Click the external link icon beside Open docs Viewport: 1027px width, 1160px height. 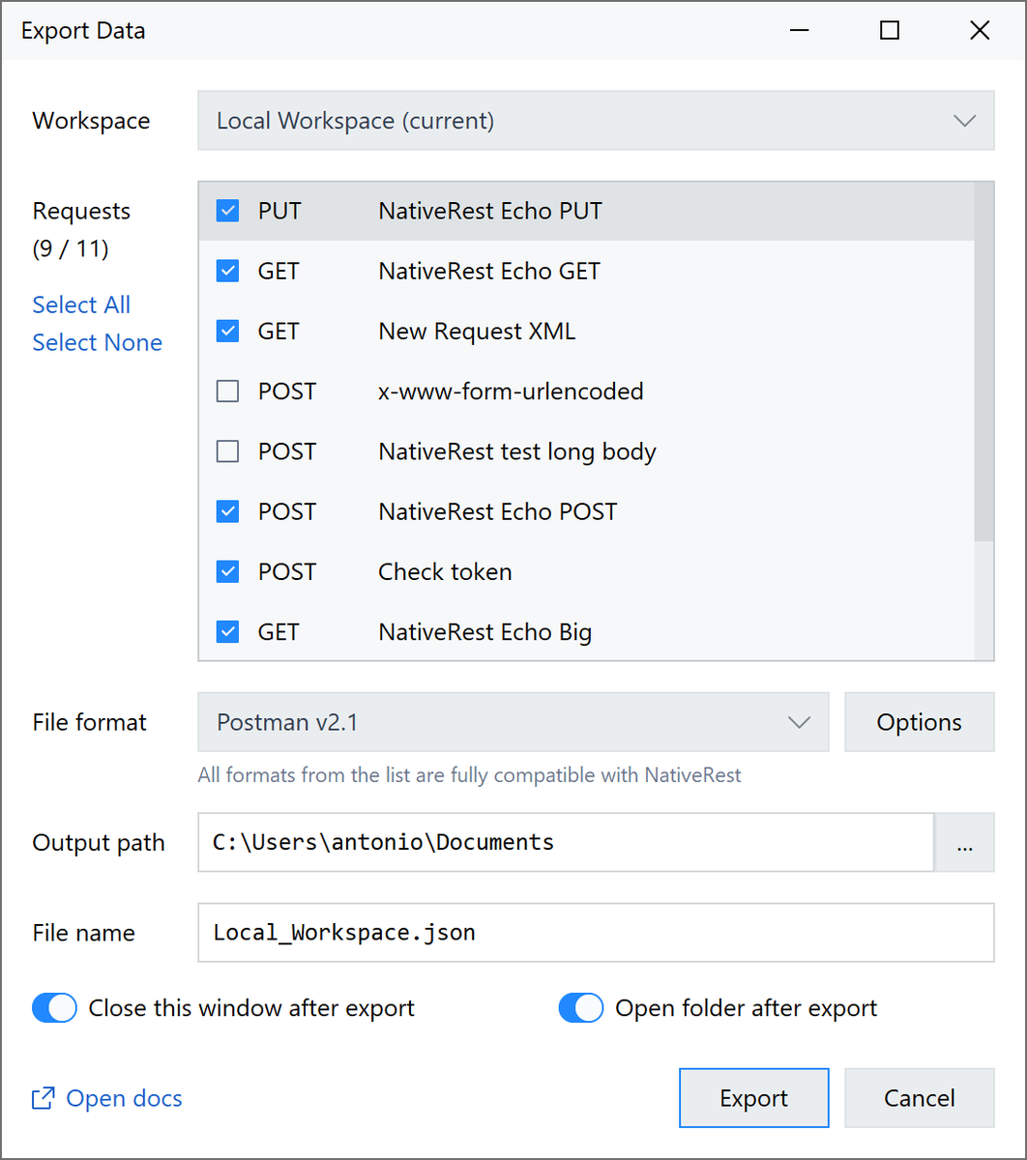44,1099
